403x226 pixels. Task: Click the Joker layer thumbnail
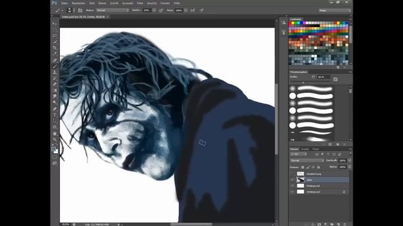[300, 180]
